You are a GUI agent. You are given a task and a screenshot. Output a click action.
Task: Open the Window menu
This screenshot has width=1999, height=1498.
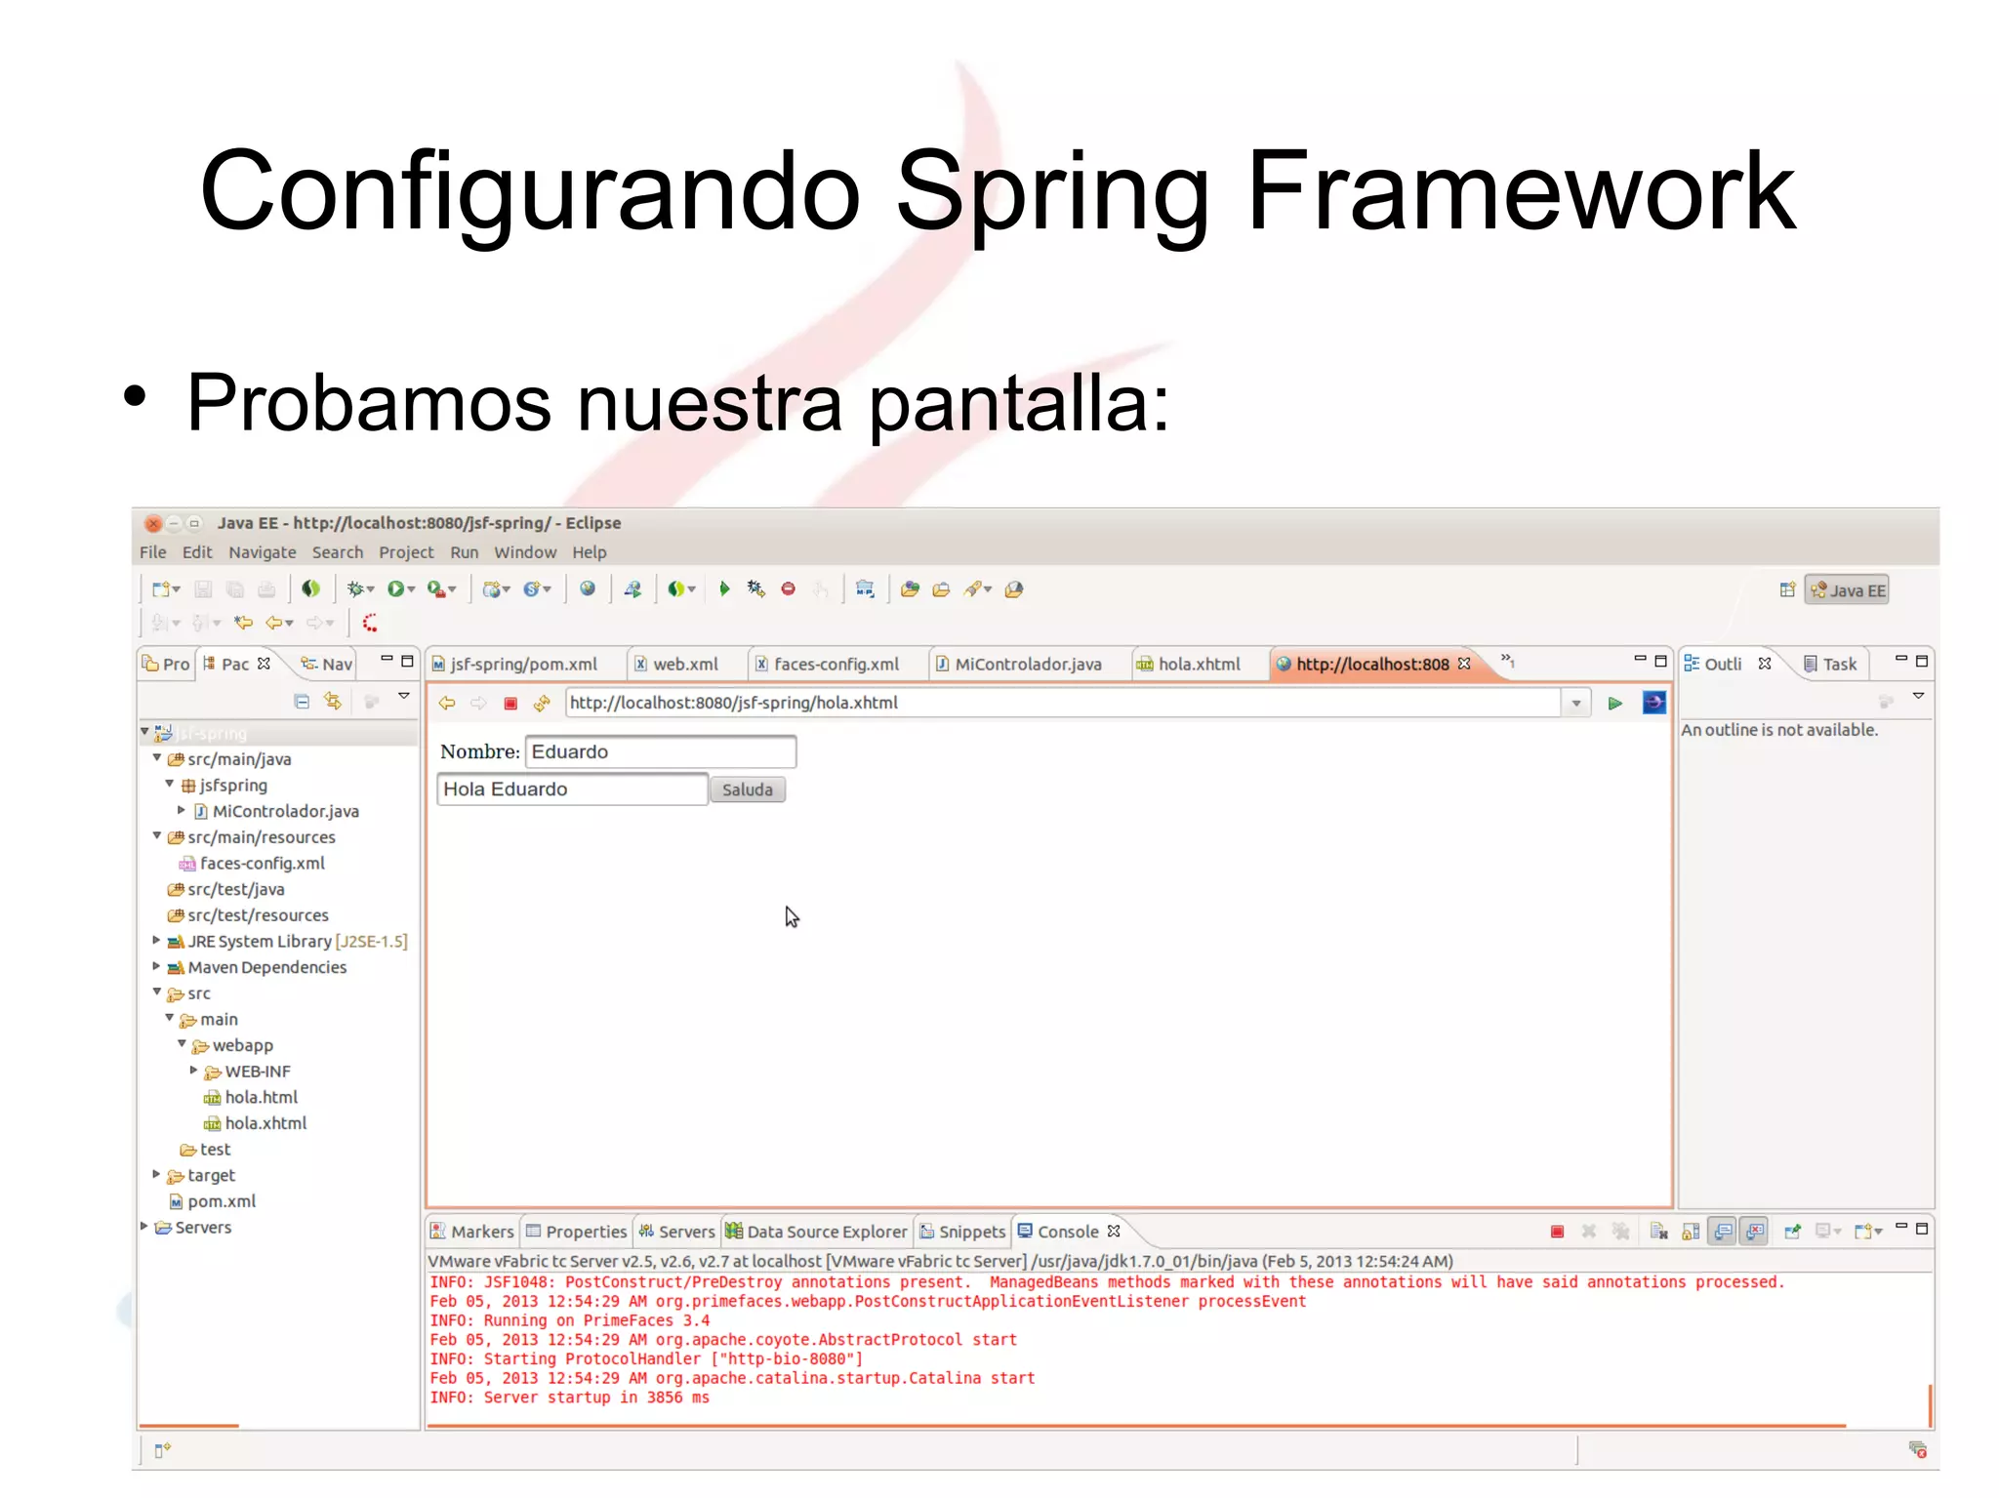tap(525, 552)
